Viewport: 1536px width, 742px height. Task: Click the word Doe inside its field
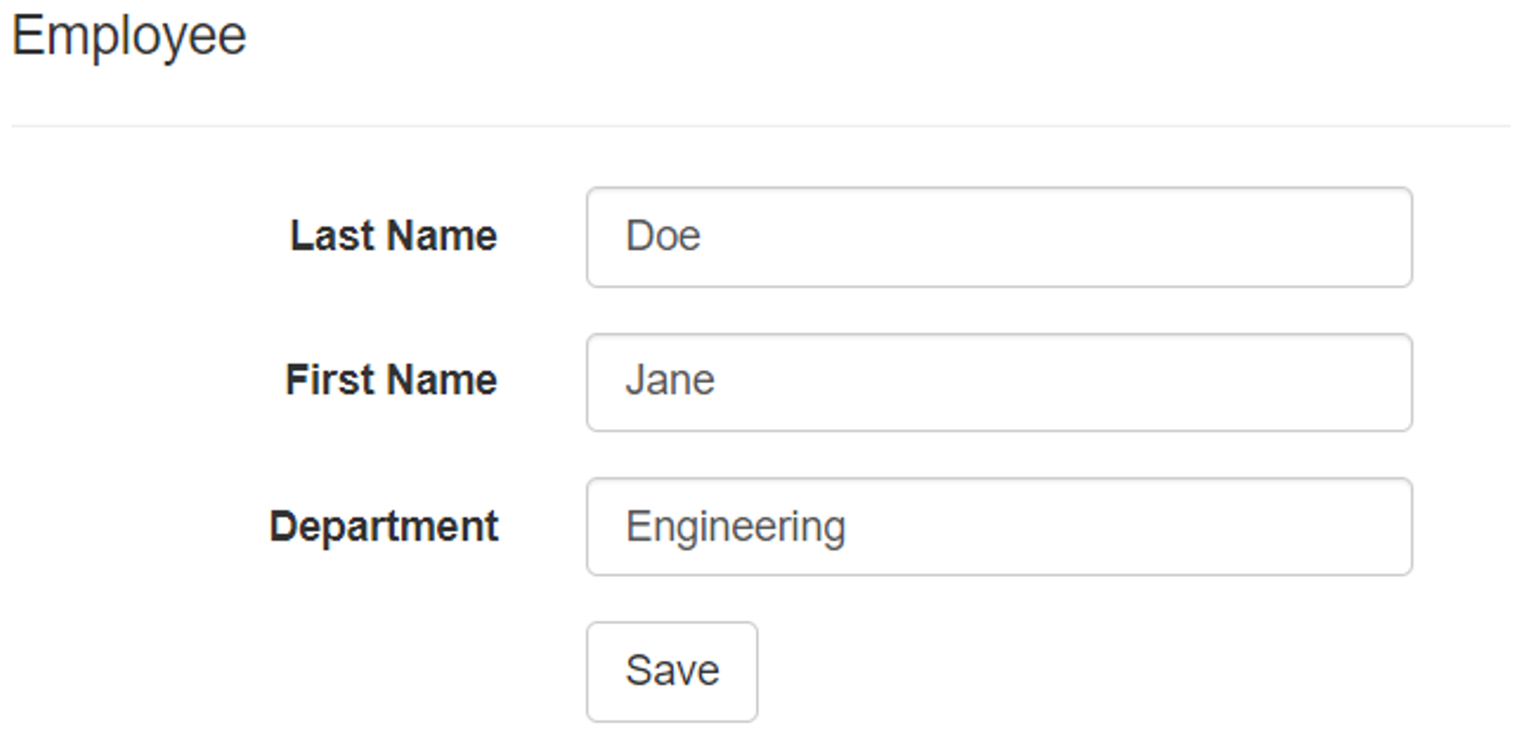click(662, 237)
